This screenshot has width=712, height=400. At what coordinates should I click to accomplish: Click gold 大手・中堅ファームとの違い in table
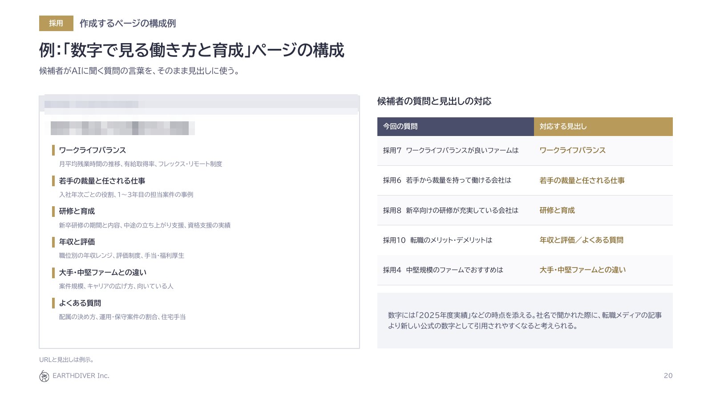coord(583,270)
